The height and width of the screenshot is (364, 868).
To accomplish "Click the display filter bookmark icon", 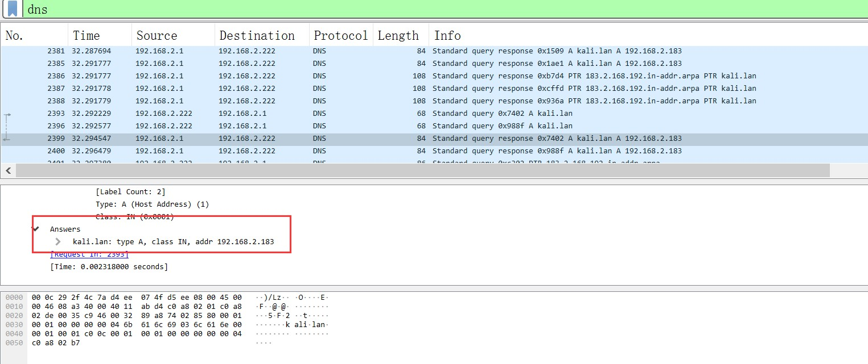I will click(12, 9).
